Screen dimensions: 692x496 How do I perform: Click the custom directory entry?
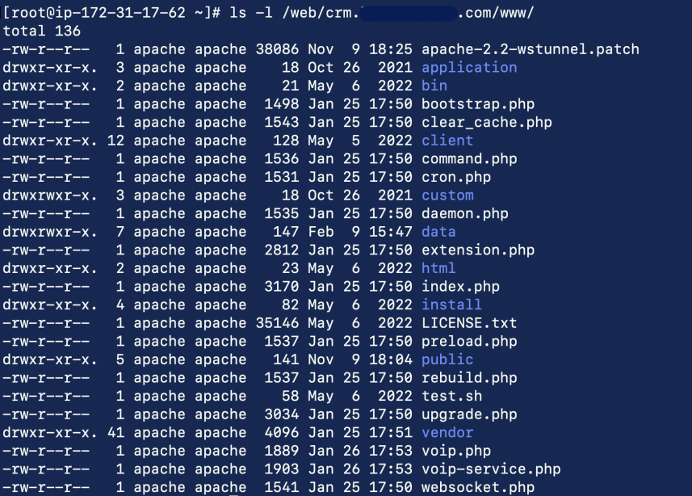click(x=447, y=195)
